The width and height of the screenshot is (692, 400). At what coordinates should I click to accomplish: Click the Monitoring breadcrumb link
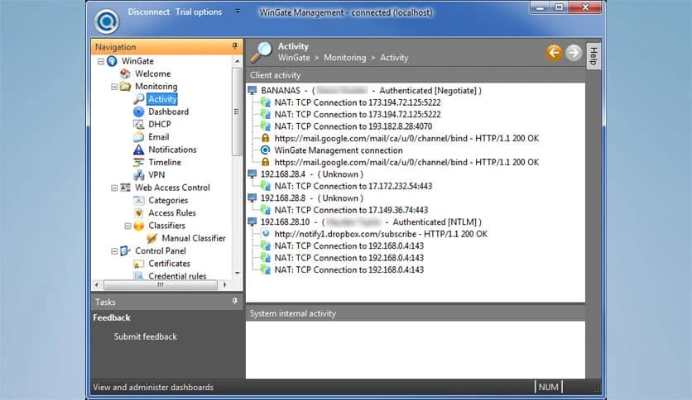[x=344, y=58]
